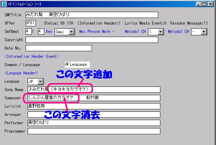Click inside the Composer field
Image resolution: width=216 pixels, height=145 pixels.
(94, 98)
